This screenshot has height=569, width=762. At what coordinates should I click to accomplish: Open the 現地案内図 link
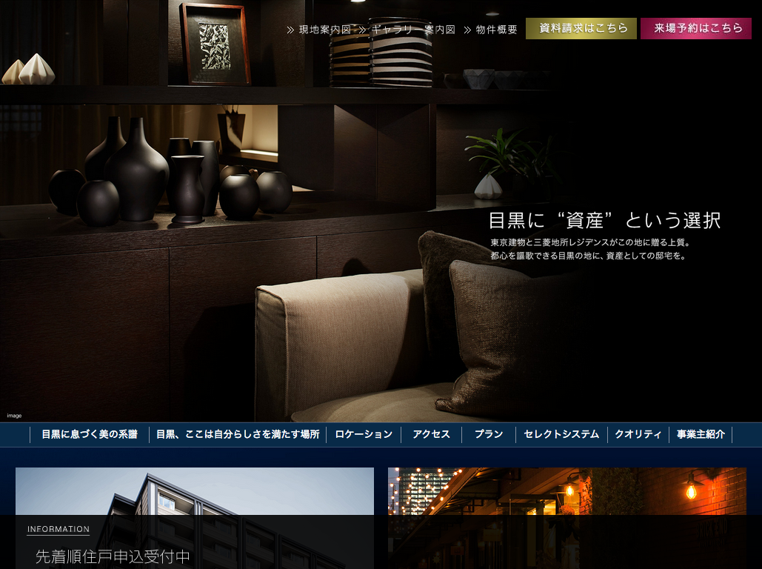(324, 30)
